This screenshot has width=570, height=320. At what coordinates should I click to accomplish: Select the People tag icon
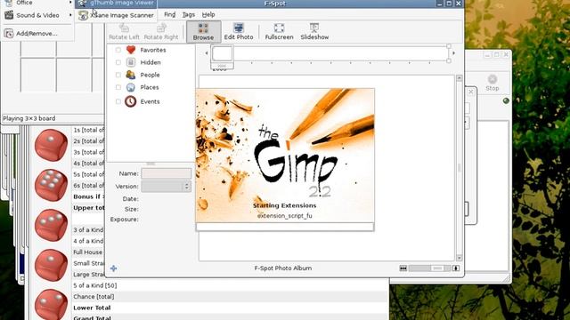pos(131,75)
